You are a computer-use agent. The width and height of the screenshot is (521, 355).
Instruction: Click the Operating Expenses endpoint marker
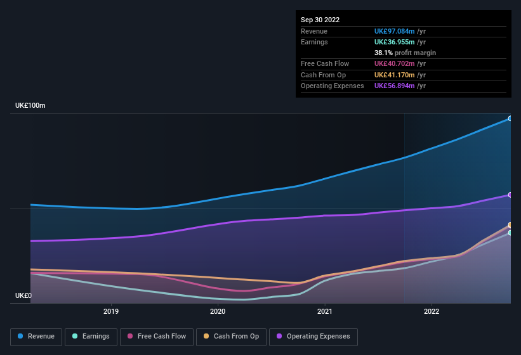[510, 195]
